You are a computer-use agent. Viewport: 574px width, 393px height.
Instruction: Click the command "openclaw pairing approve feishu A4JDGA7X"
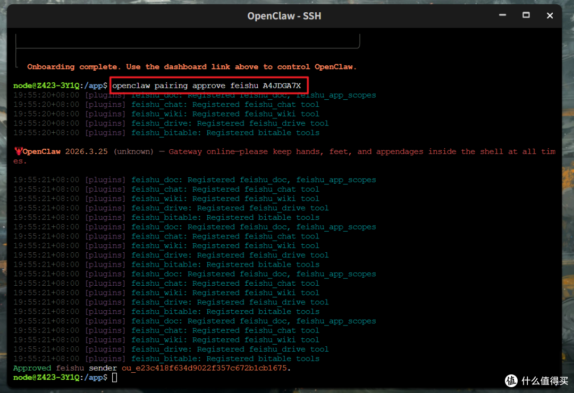(x=206, y=86)
